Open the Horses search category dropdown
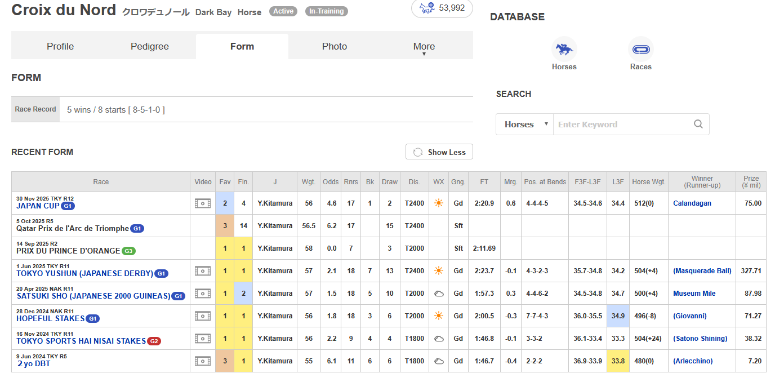775x391 pixels. pos(524,125)
